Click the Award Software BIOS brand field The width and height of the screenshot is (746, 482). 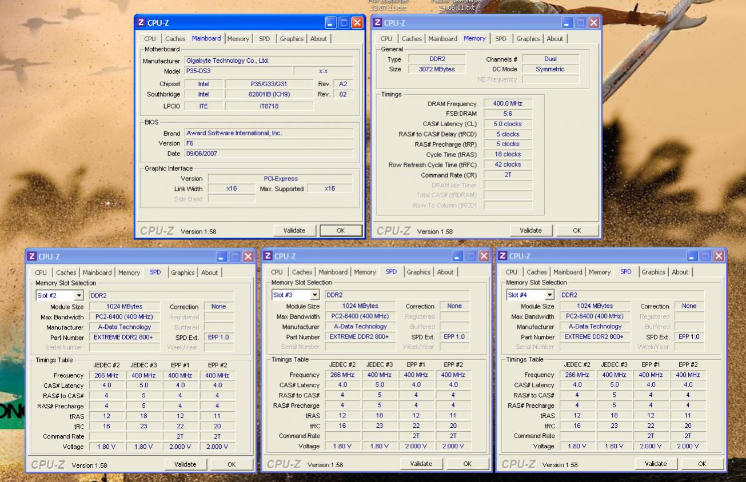pyautogui.click(x=269, y=133)
